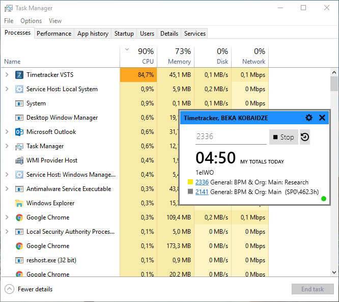Expand Service Host: Local System group
339x302 pixels.
tap(7, 89)
